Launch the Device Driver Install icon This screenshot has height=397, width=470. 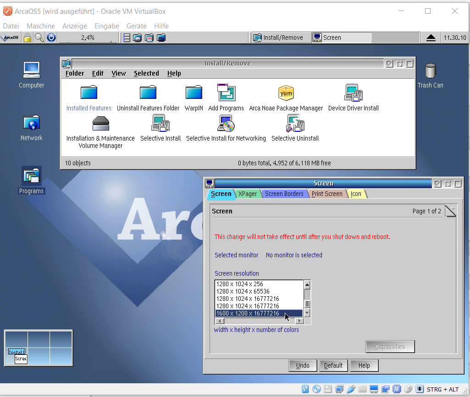354,92
